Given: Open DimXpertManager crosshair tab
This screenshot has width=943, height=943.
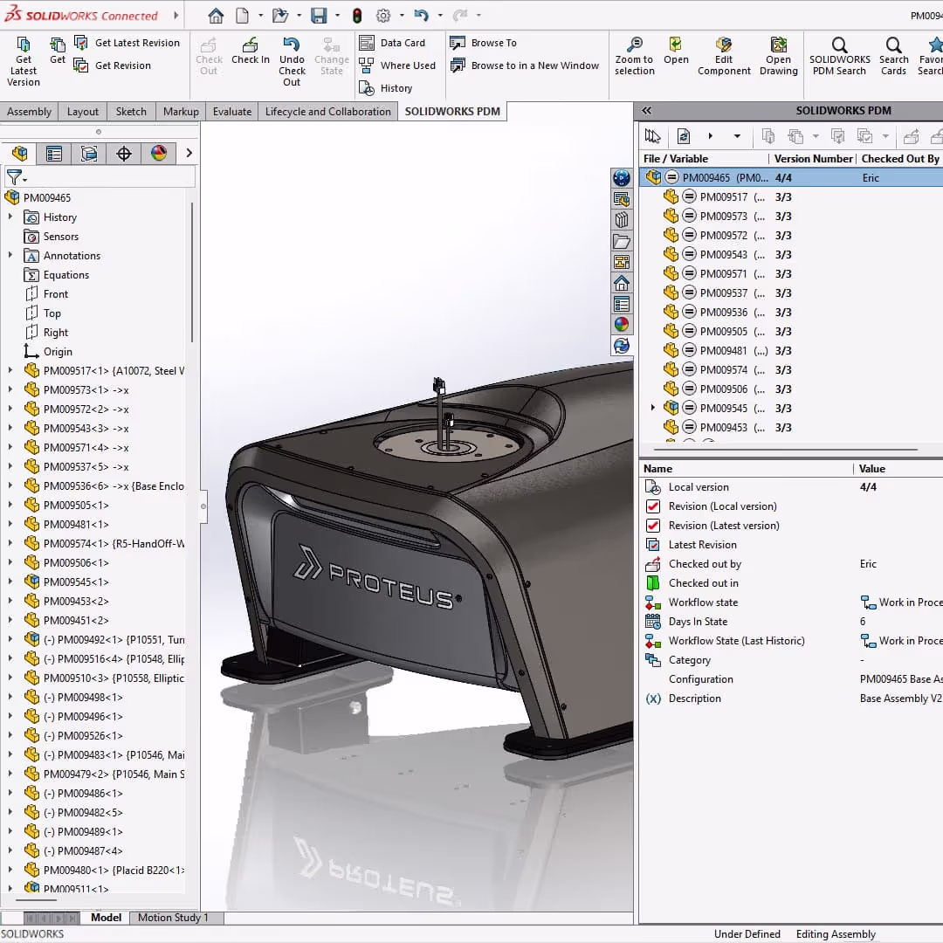Looking at the screenshot, I should 124,154.
